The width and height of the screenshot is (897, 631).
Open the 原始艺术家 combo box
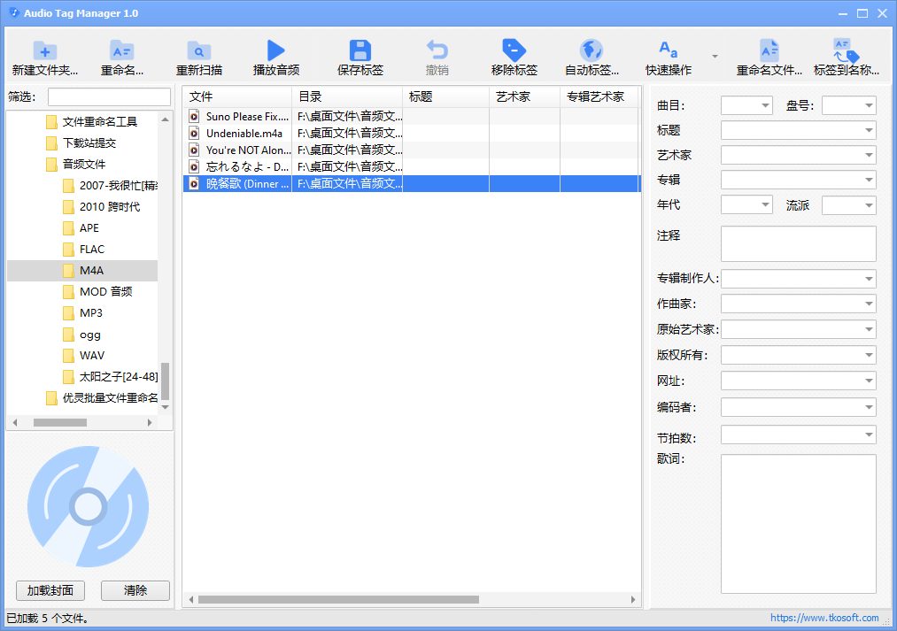pos(798,329)
